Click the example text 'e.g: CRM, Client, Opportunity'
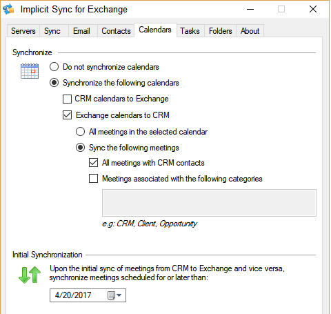The width and height of the screenshot is (331, 314). click(150, 224)
